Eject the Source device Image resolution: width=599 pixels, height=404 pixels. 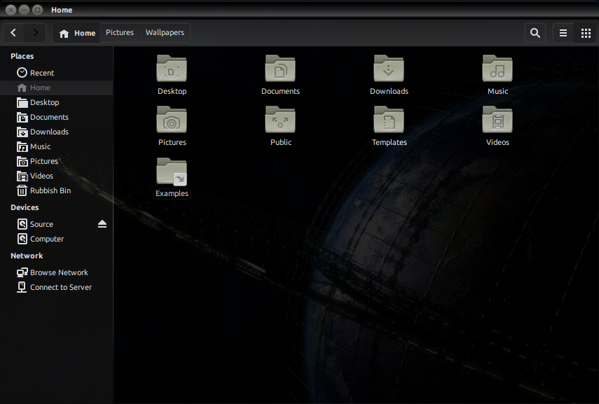[102, 224]
